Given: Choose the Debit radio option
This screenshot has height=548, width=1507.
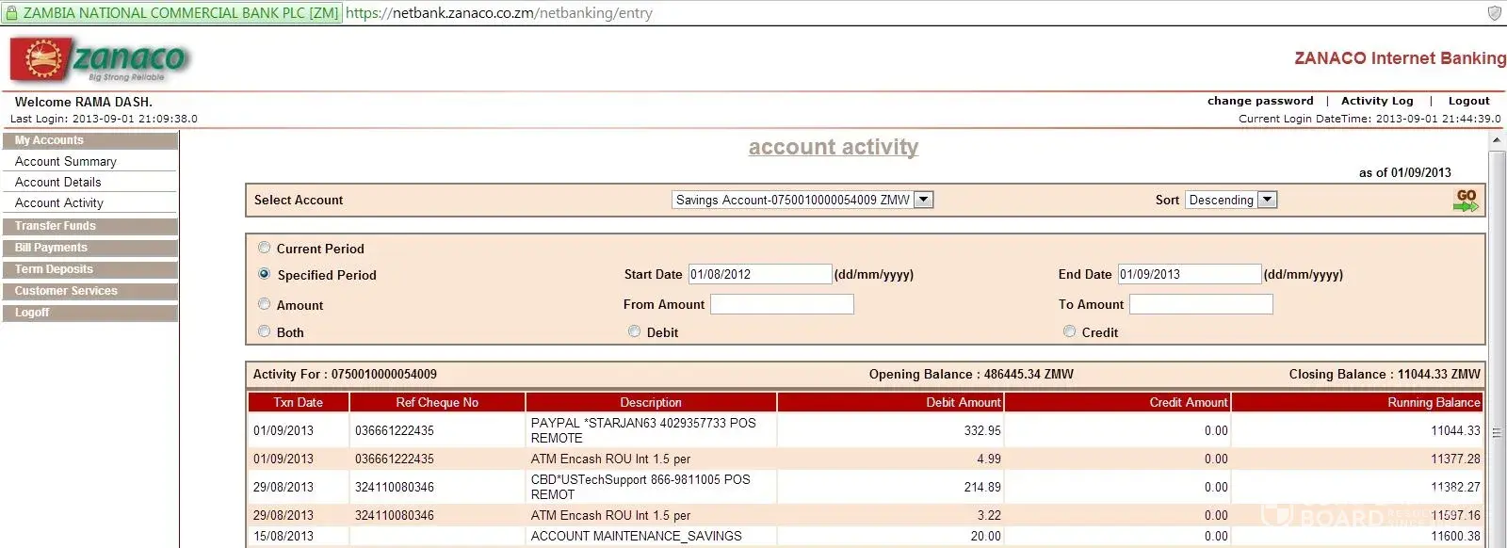Looking at the screenshot, I should point(635,331).
